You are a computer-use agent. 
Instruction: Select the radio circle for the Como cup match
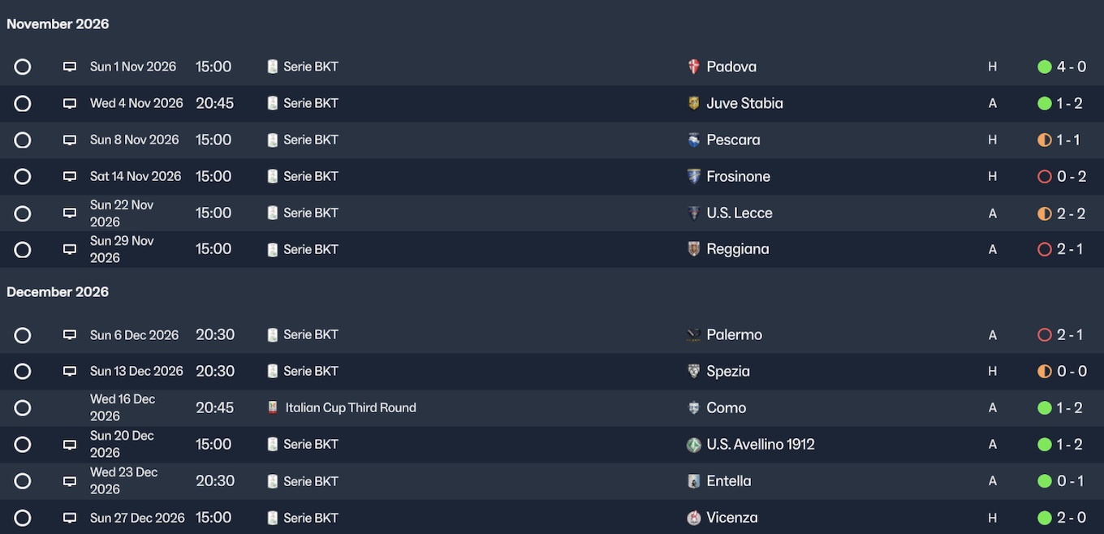click(x=23, y=407)
